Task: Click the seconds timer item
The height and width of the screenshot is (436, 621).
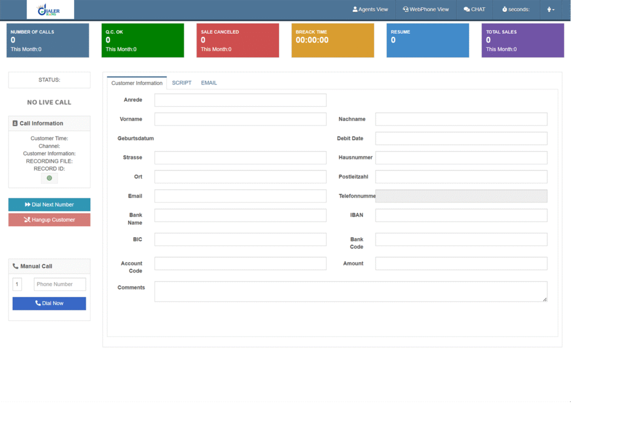Action: [x=516, y=10]
